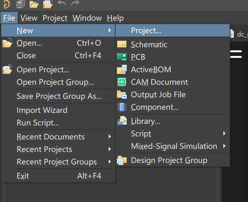The image size is (248, 202).
Task: Click the redo arrow in toolbar
Action: click(x=75, y=4)
